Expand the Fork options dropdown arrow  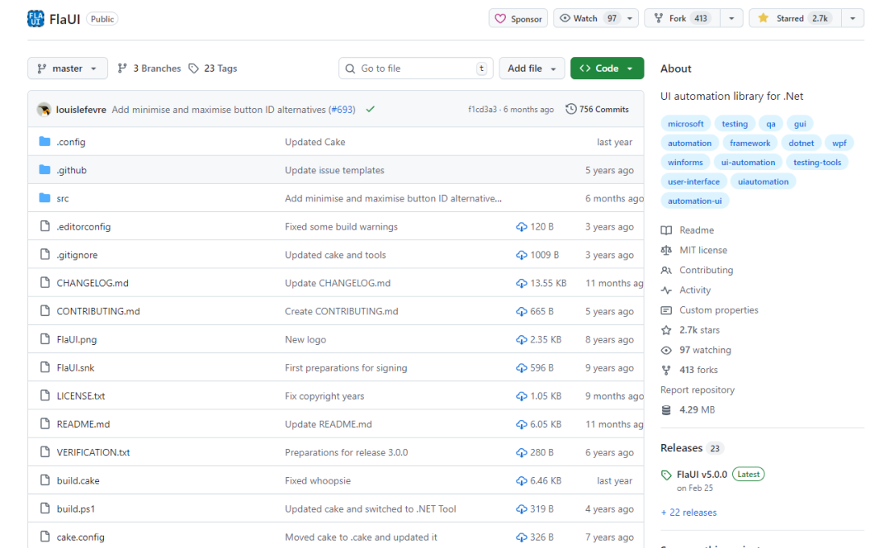(731, 19)
